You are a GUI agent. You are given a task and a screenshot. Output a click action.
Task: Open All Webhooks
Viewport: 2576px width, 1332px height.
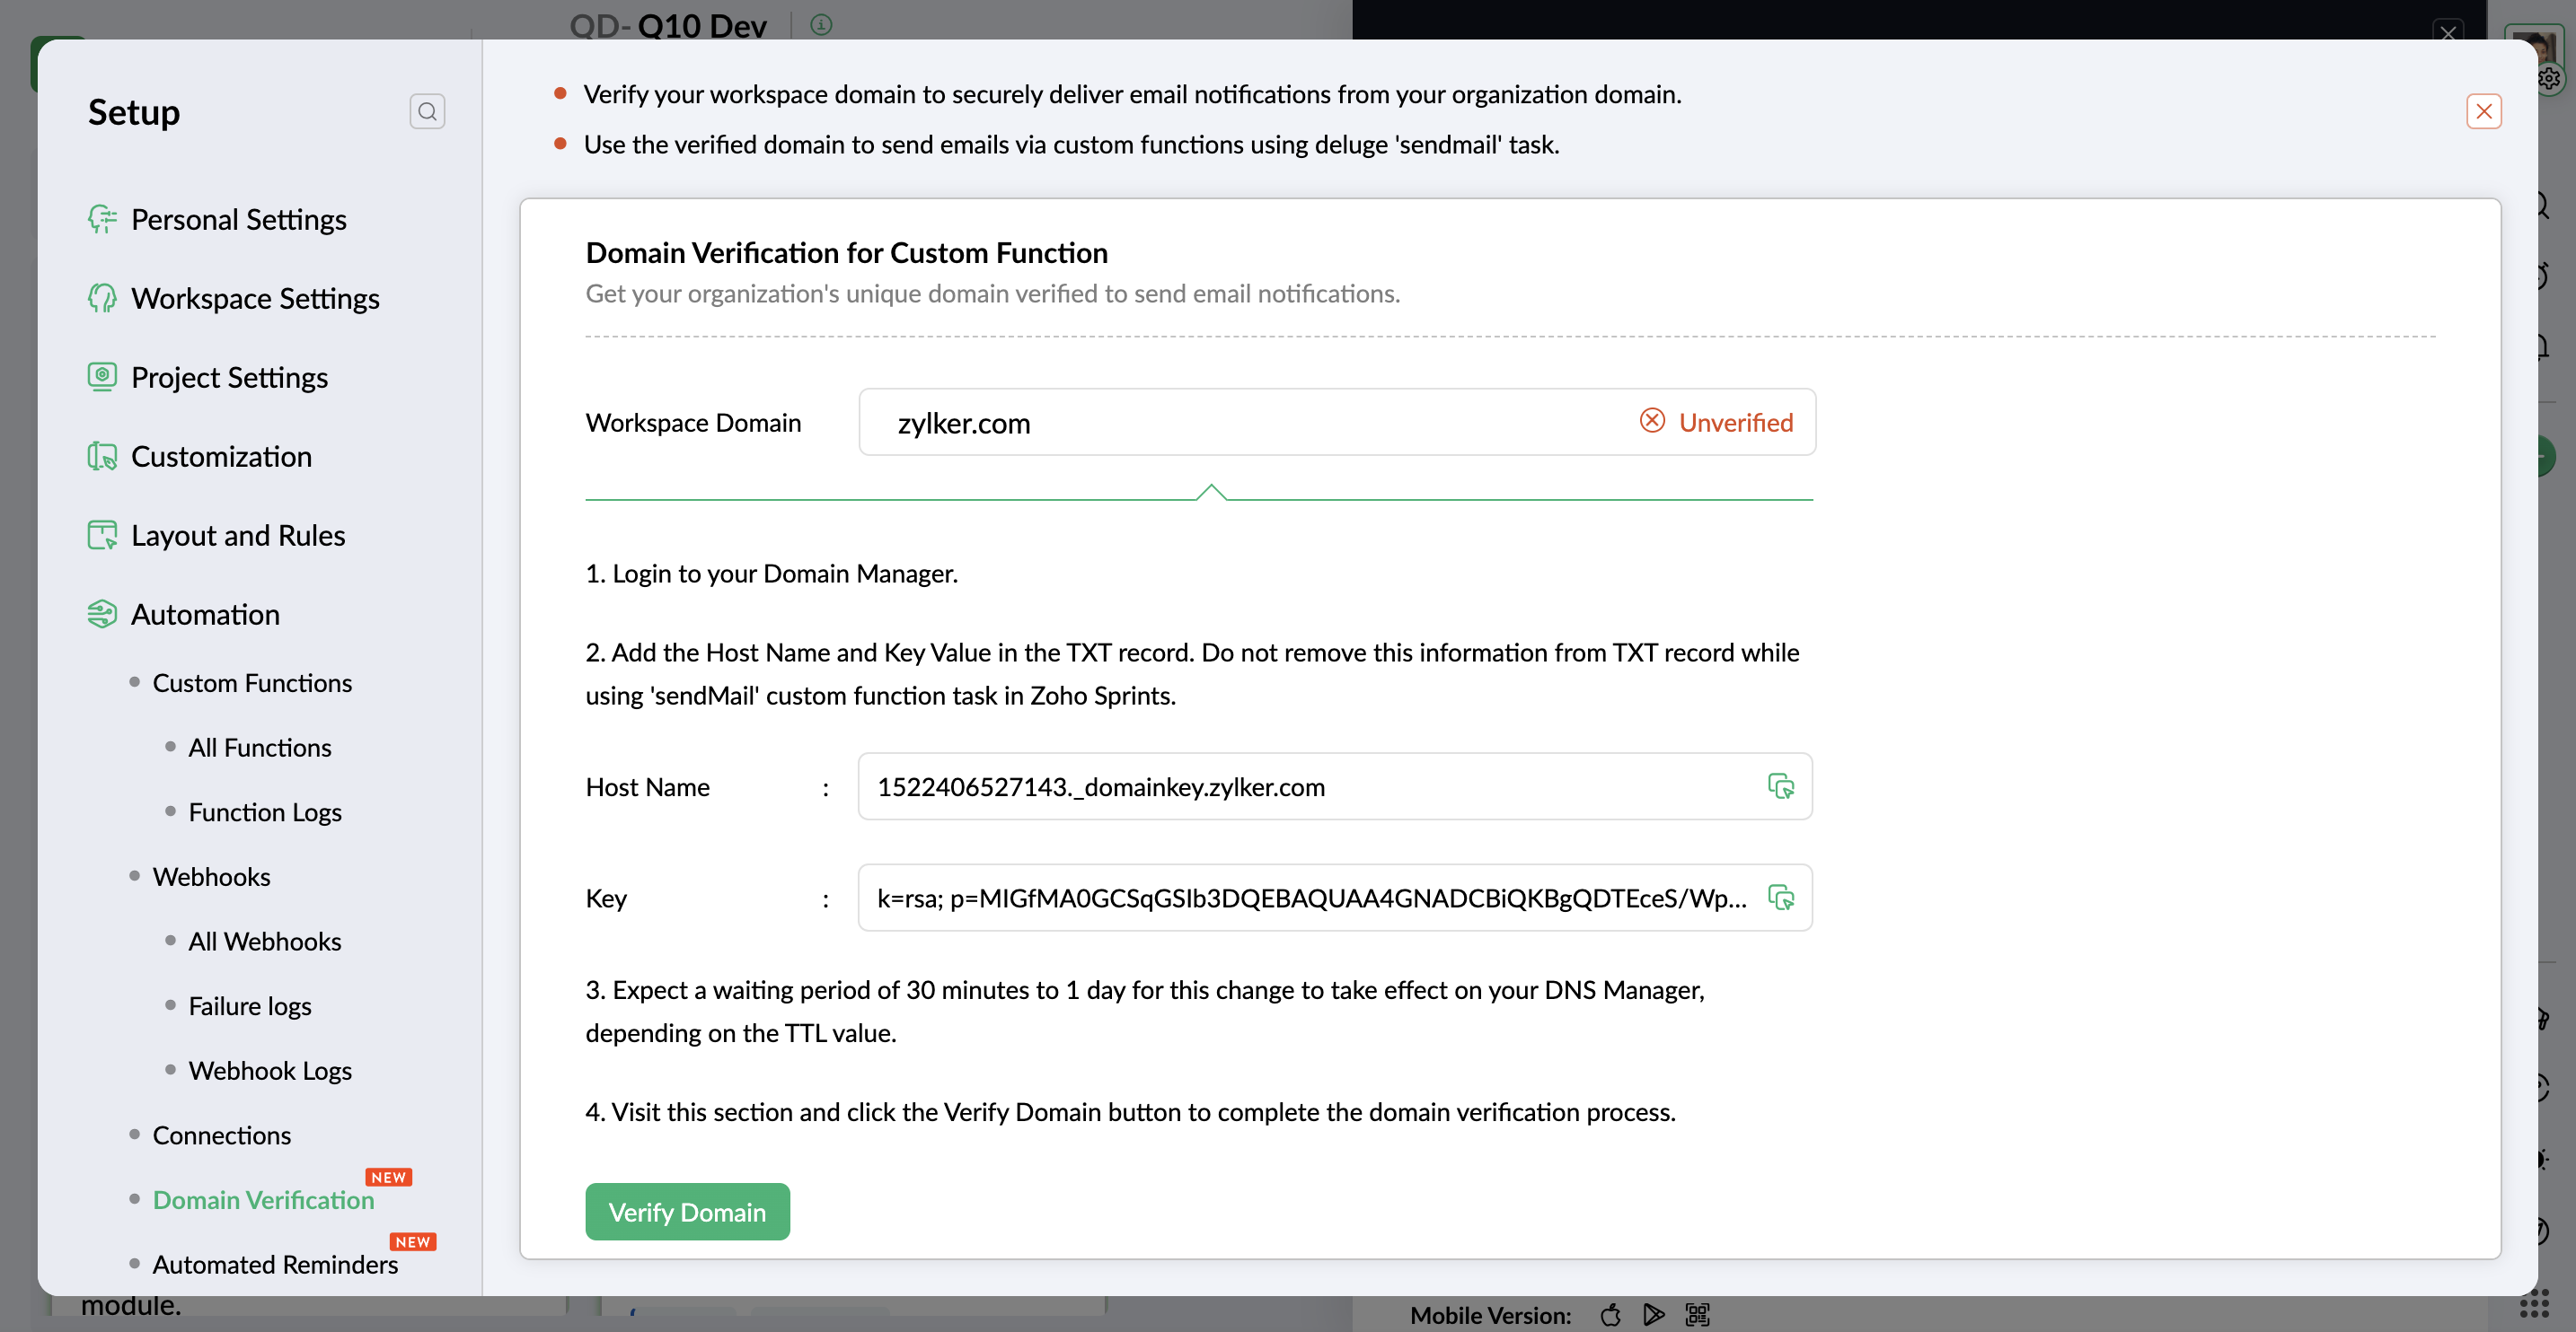(x=265, y=942)
